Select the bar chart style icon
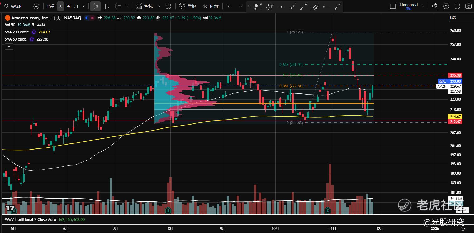 107,6
